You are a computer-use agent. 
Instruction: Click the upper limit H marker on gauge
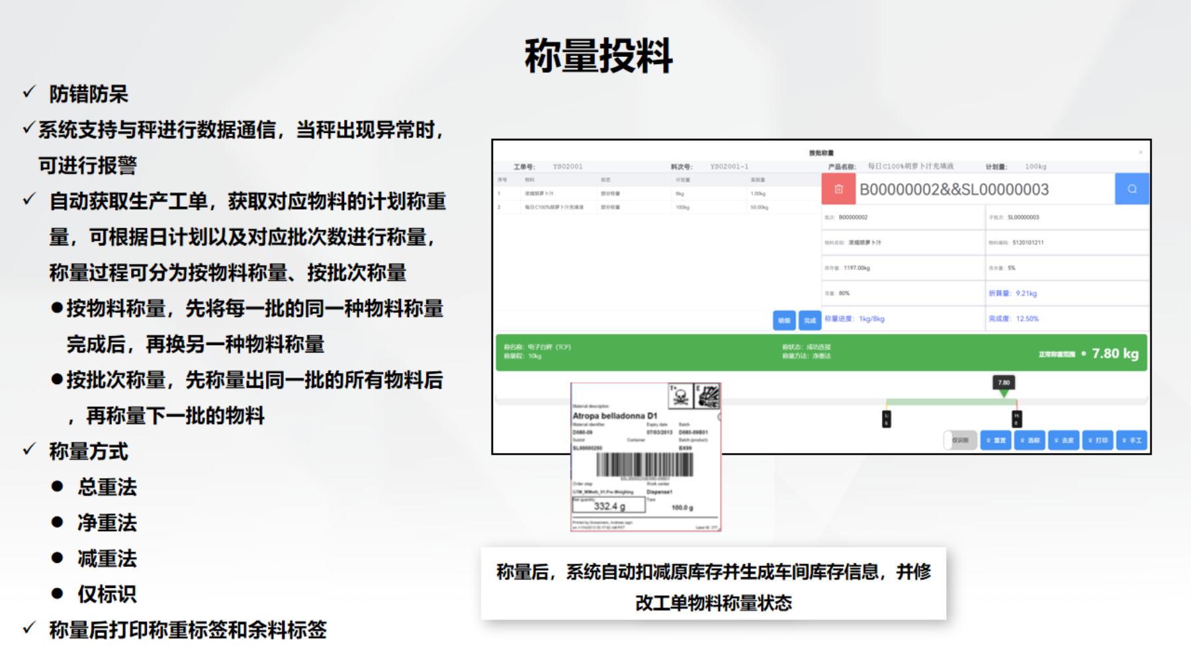click(1017, 419)
